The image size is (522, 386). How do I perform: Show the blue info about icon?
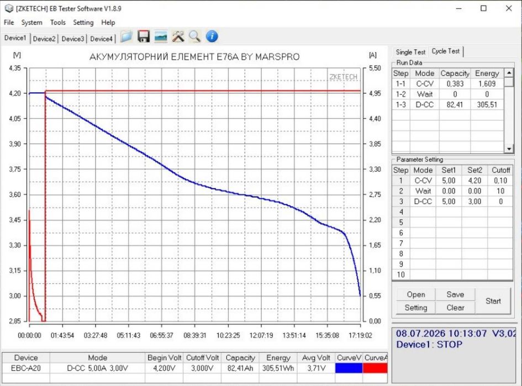pos(212,36)
